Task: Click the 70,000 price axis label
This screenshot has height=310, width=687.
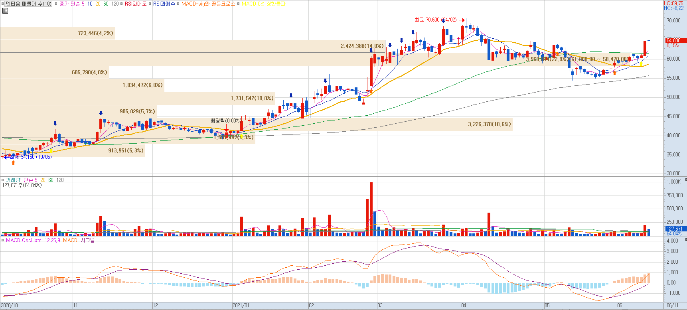Action: [x=673, y=20]
